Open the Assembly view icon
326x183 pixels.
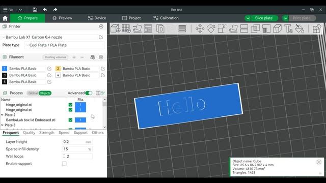[x=317, y=28]
